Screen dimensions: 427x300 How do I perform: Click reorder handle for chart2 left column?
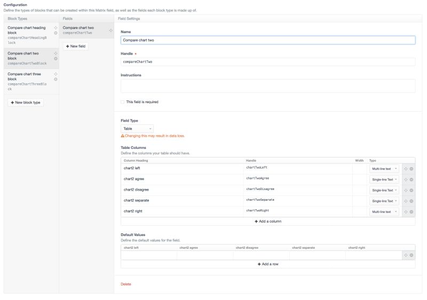point(406,169)
